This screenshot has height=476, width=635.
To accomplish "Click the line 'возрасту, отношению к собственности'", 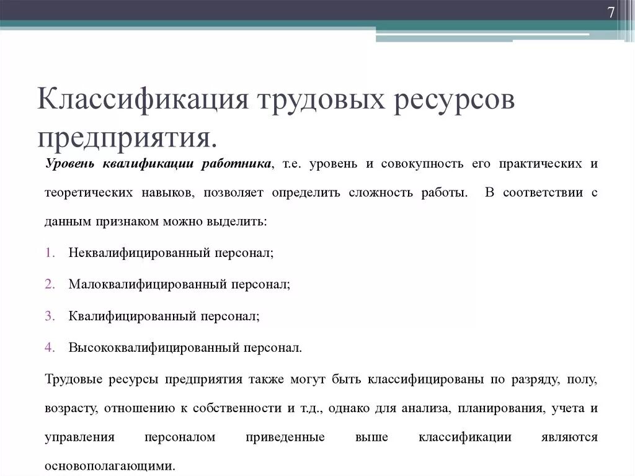I will click(x=321, y=408).
